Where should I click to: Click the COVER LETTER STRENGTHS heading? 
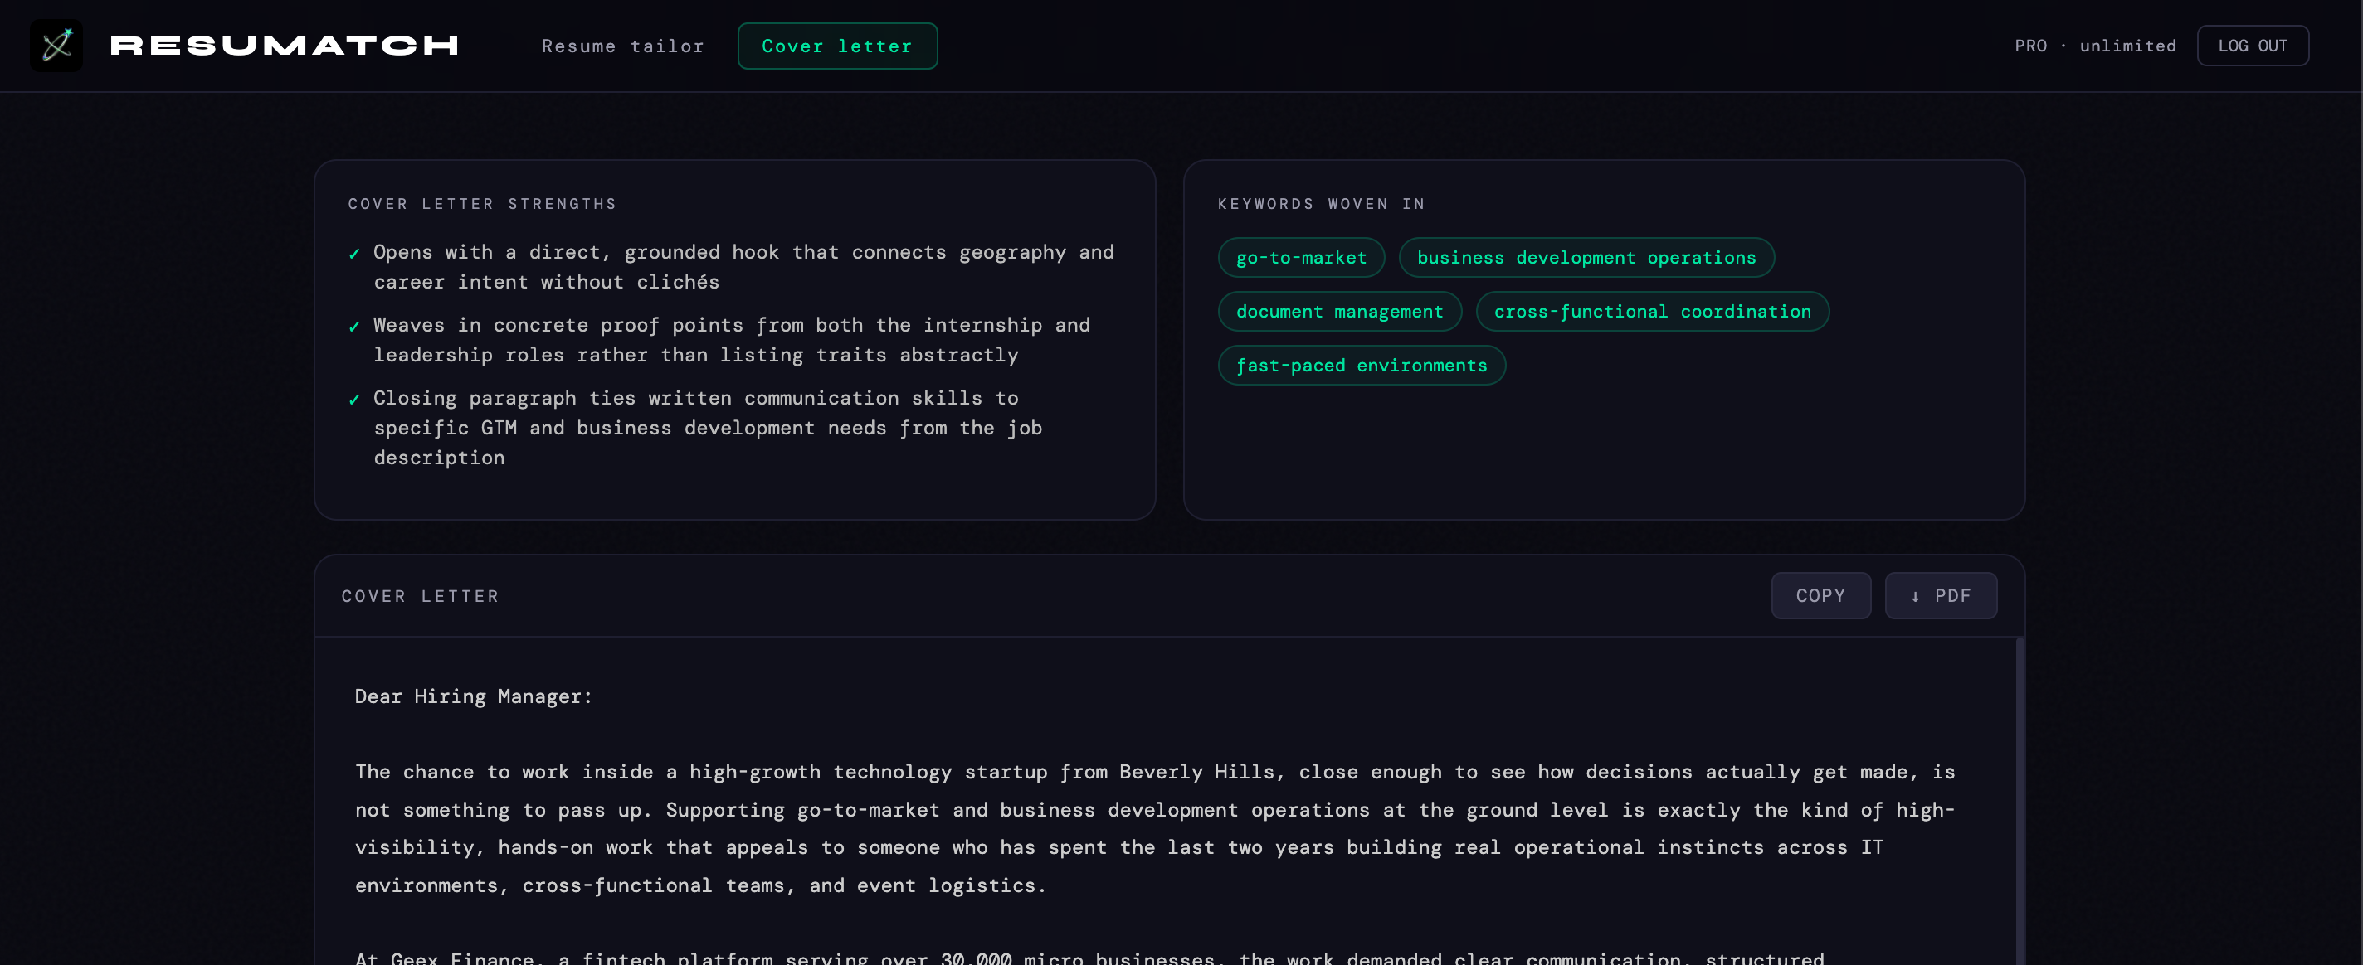[x=481, y=203]
